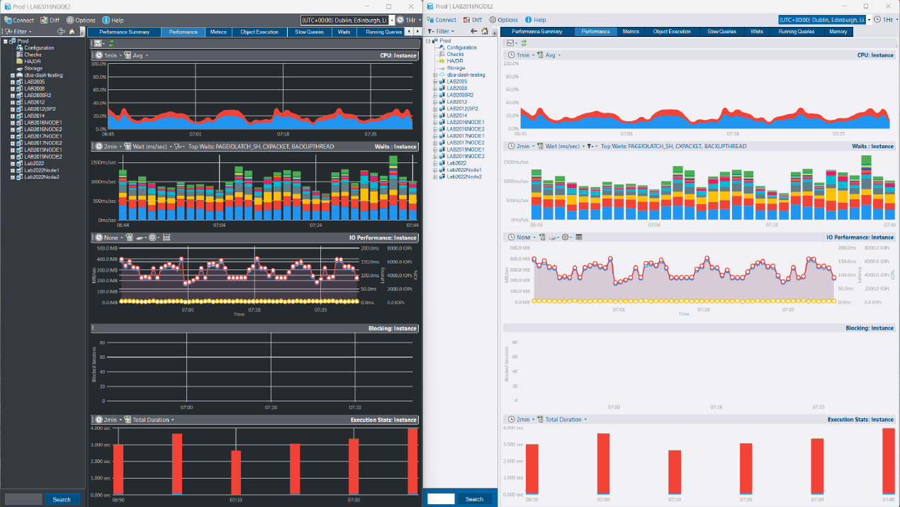This screenshot has height=507, width=900.
Task: Expand dba-dash-testing node in light window tree
Action: 435,74
